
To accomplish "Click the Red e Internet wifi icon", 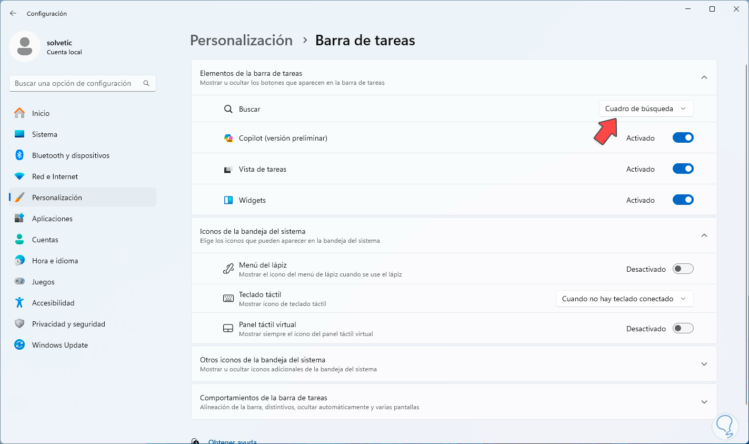I will tap(19, 176).
